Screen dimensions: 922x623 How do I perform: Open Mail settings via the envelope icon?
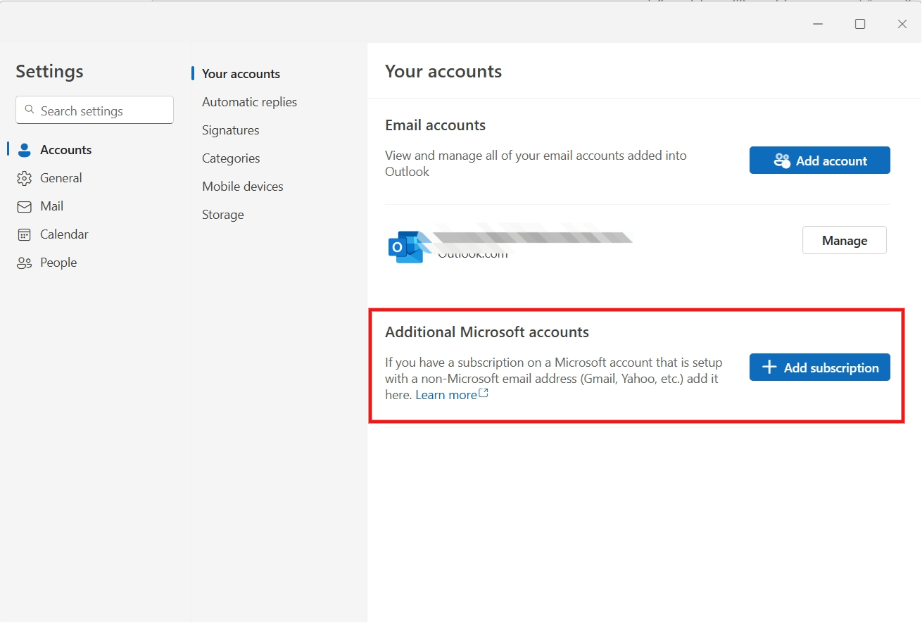tap(24, 206)
